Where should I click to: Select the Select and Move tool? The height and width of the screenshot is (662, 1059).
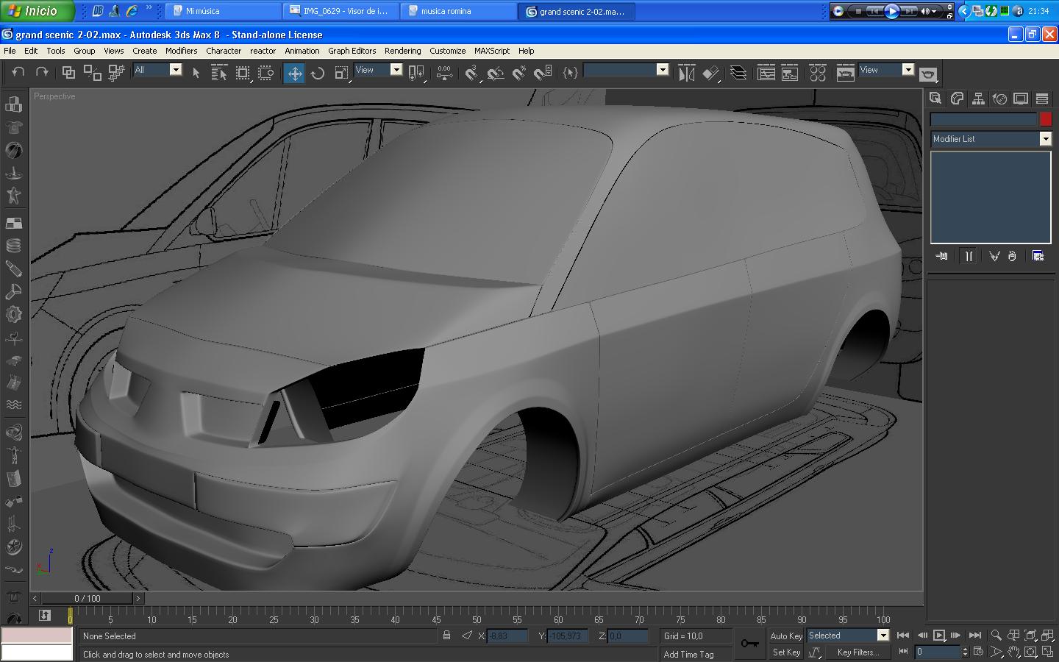(294, 73)
